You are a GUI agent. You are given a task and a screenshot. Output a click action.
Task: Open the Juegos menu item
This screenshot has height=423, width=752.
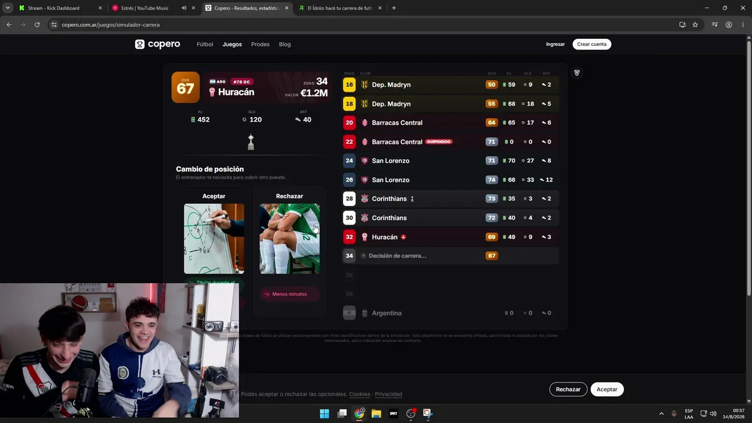click(x=232, y=44)
